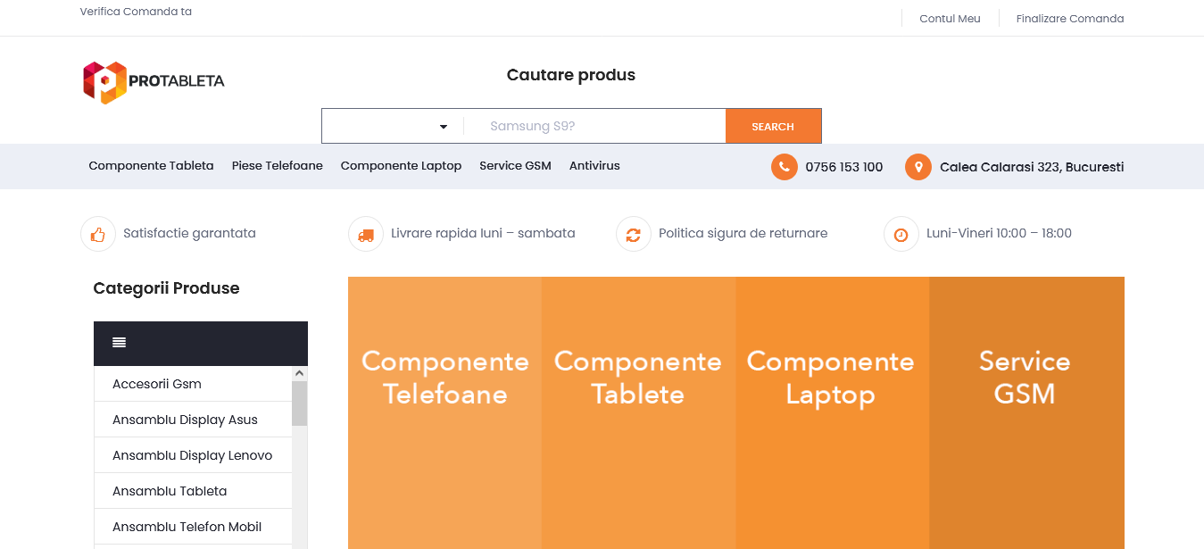Click the refresh return-policy icon
Image resolution: width=1204 pixels, height=549 pixels.
[x=634, y=234]
